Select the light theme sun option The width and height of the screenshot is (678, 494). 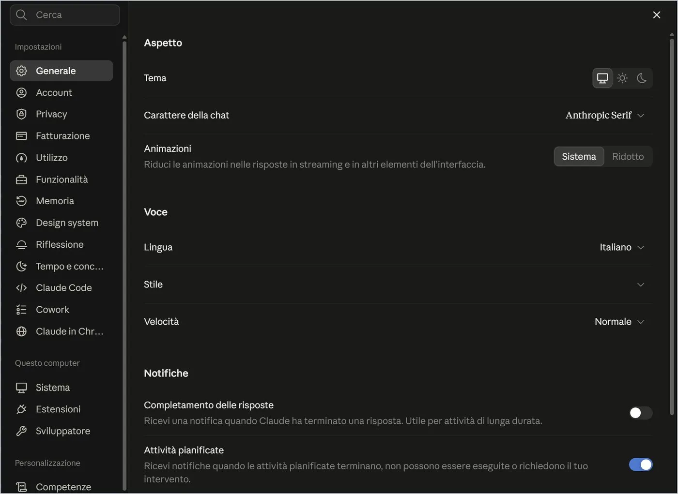pyautogui.click(x=622, y=78)
